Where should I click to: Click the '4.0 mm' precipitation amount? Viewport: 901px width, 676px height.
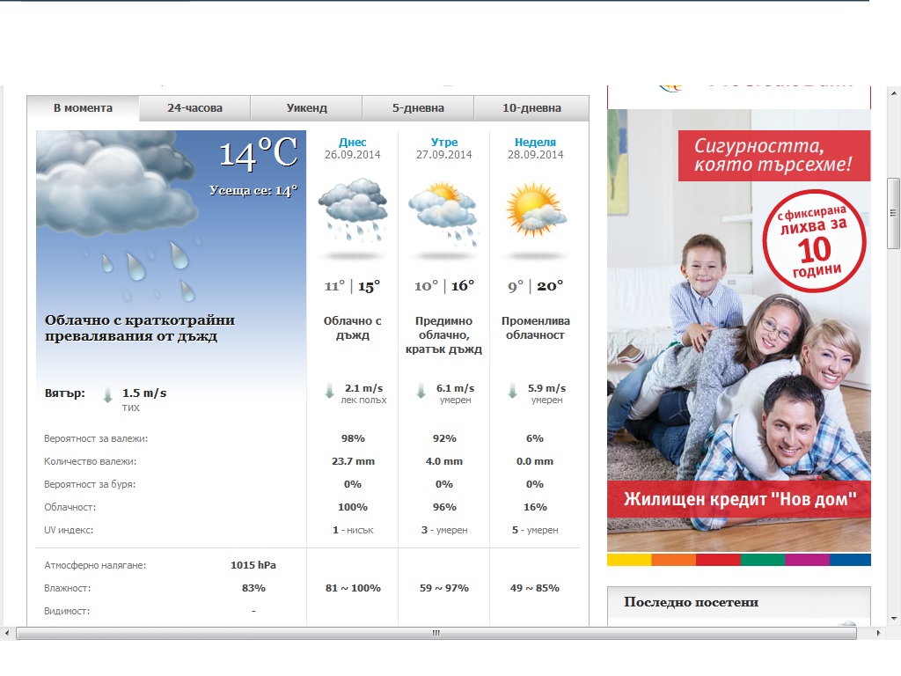pyautogui.click(x=444, y=461)
